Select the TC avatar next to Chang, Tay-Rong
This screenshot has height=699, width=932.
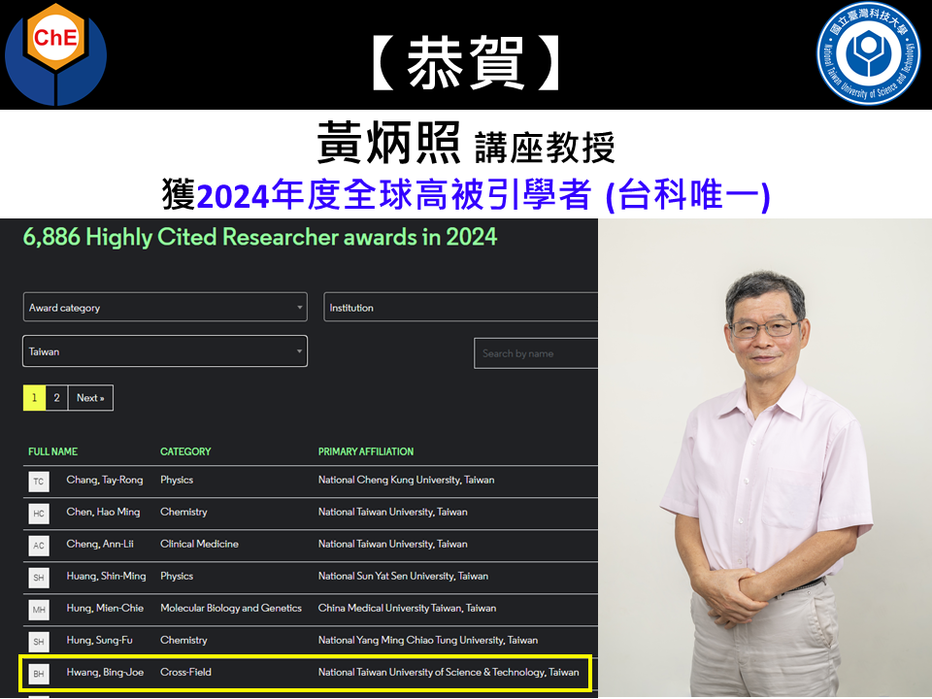[38, 481]
